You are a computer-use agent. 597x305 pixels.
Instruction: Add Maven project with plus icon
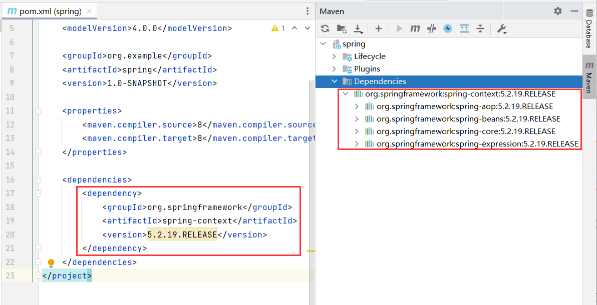coord(379,28)
